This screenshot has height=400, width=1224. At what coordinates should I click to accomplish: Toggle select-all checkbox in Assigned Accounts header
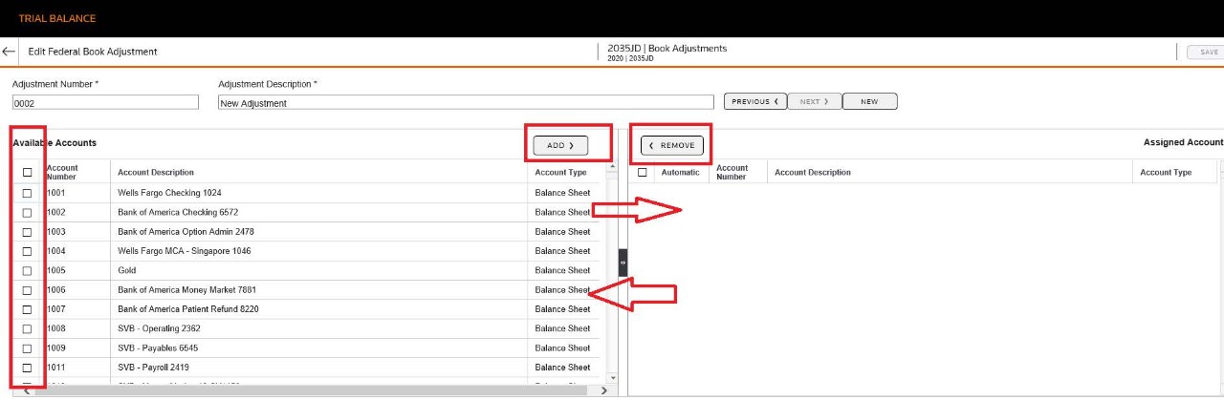[643, 173]
